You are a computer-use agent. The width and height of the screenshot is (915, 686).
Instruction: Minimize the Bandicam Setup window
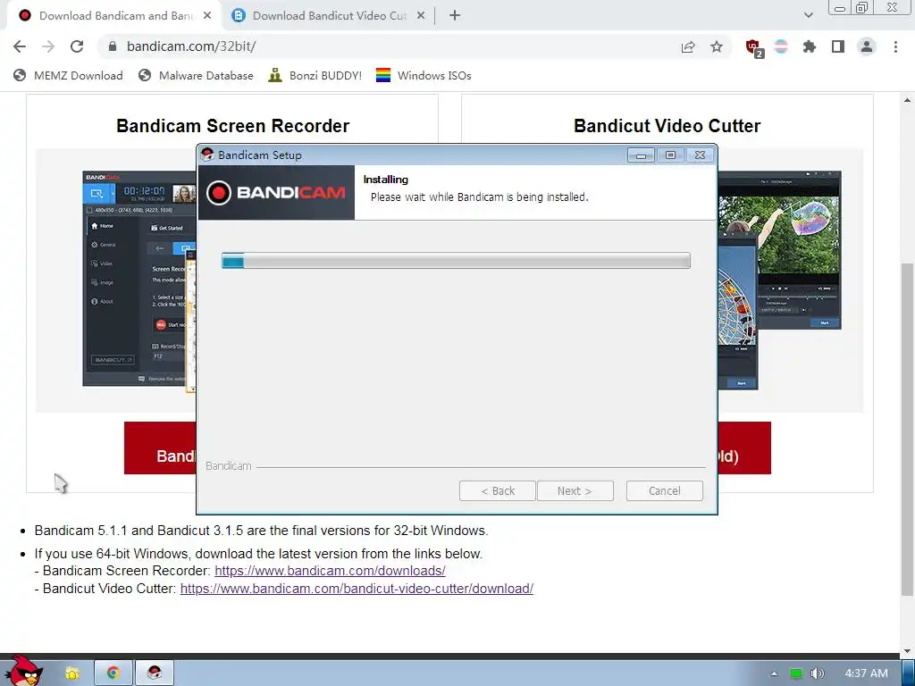(641, 155)
